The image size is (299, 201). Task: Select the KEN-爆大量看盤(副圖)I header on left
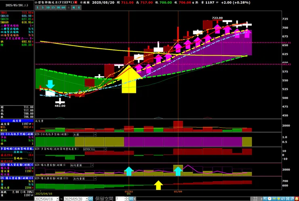click(x=17, y=165)
